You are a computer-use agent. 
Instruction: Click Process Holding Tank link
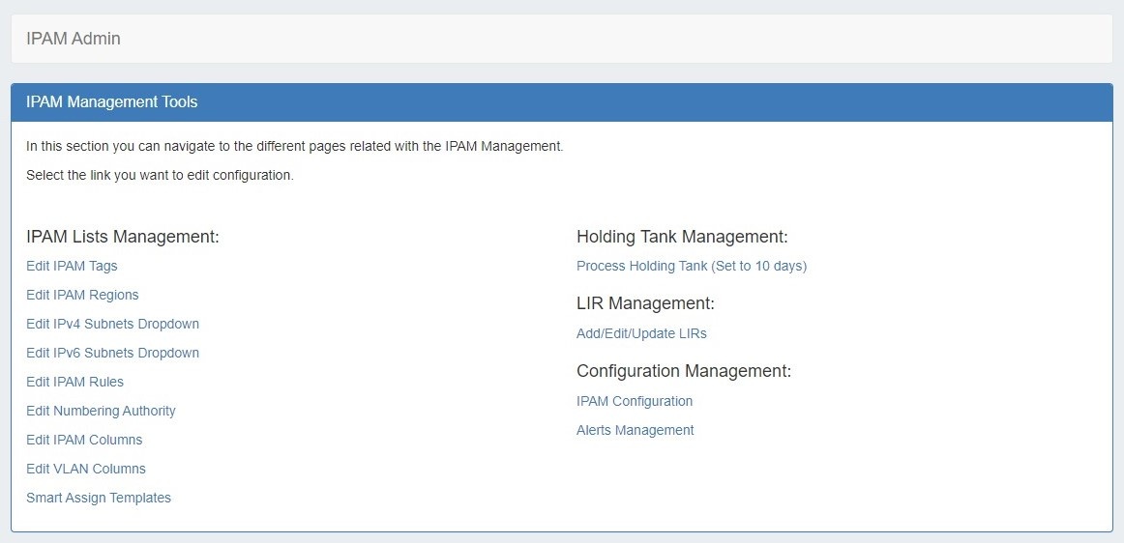coord(691,266)
